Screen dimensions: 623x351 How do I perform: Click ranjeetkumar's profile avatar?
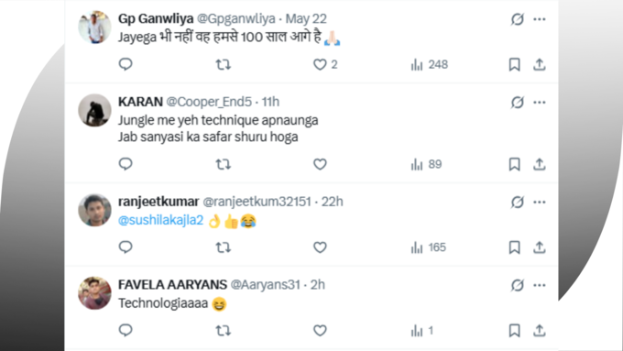pos(94,210)
